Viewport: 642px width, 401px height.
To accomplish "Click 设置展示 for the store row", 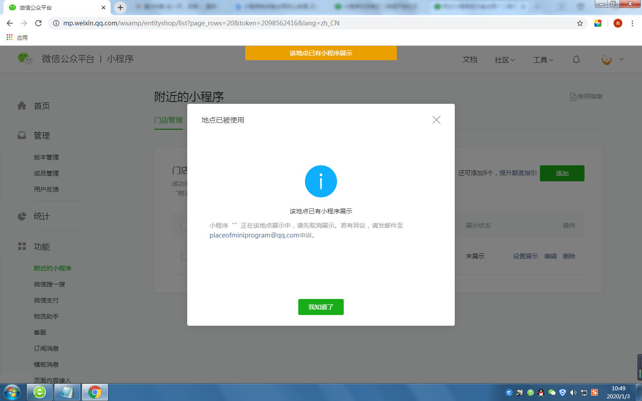I will pos(526,256).
